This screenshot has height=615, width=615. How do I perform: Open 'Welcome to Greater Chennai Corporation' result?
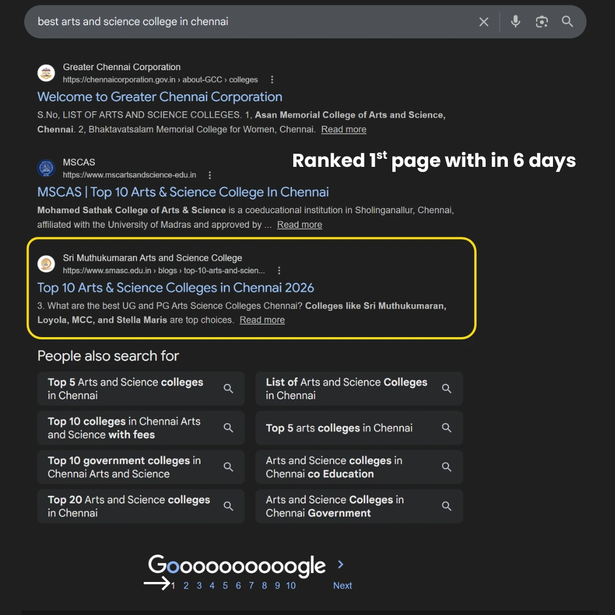click(159, 97)
